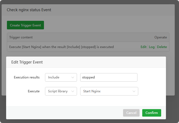Click the Edit Trigger Event dialog title

pyautogui.click(x=27, y=62)
